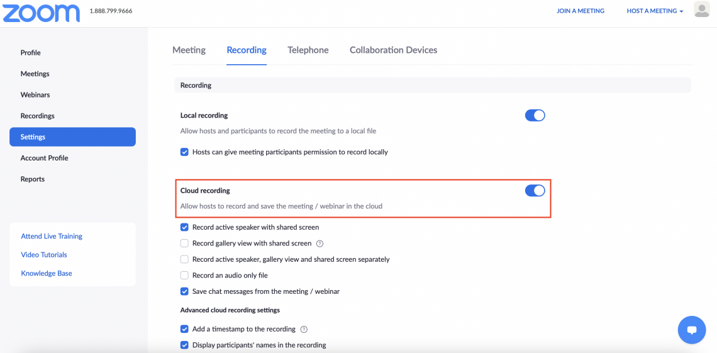The height and width of the screenshot is (353, 717).
Task: Open the Knowledge Base link
Action: point(47,274)
